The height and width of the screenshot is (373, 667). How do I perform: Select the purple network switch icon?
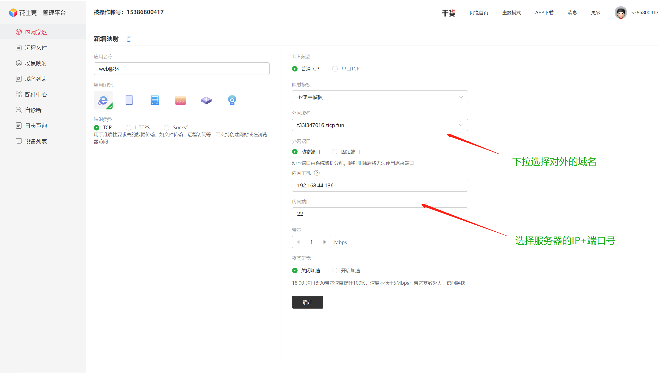[x=206, y=100]
